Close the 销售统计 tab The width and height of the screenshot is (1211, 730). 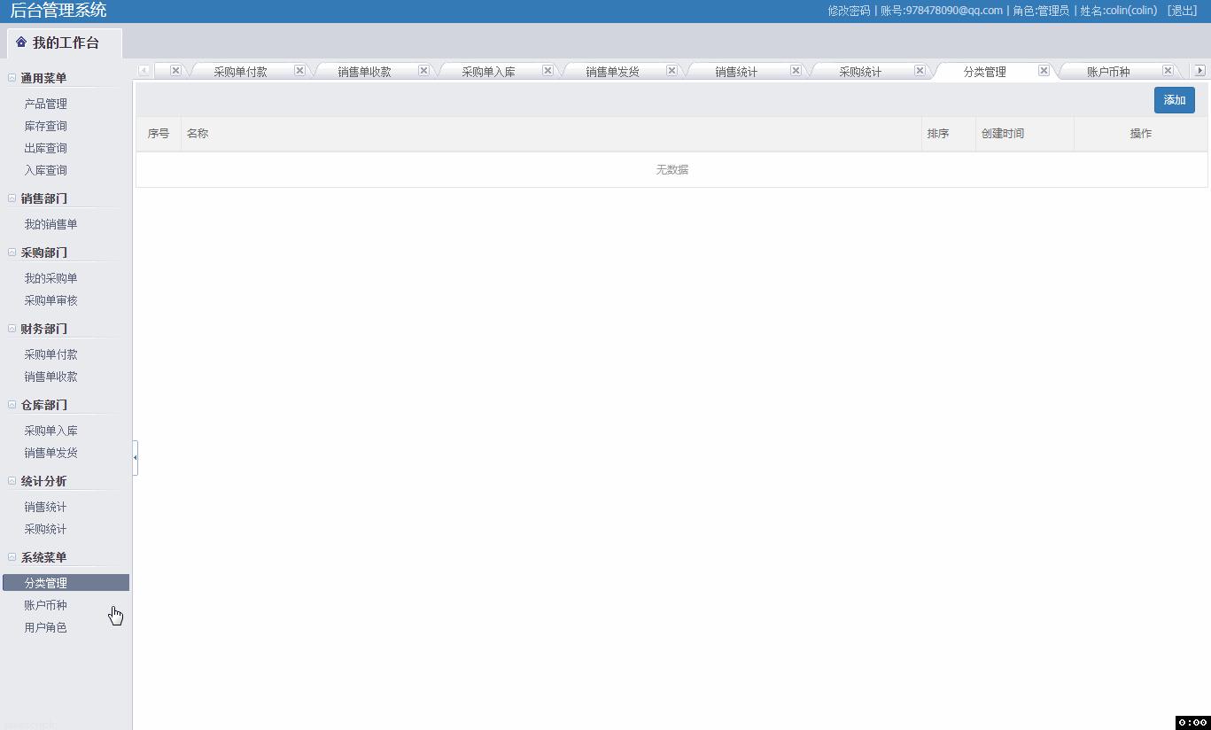[x=796, y=69]
